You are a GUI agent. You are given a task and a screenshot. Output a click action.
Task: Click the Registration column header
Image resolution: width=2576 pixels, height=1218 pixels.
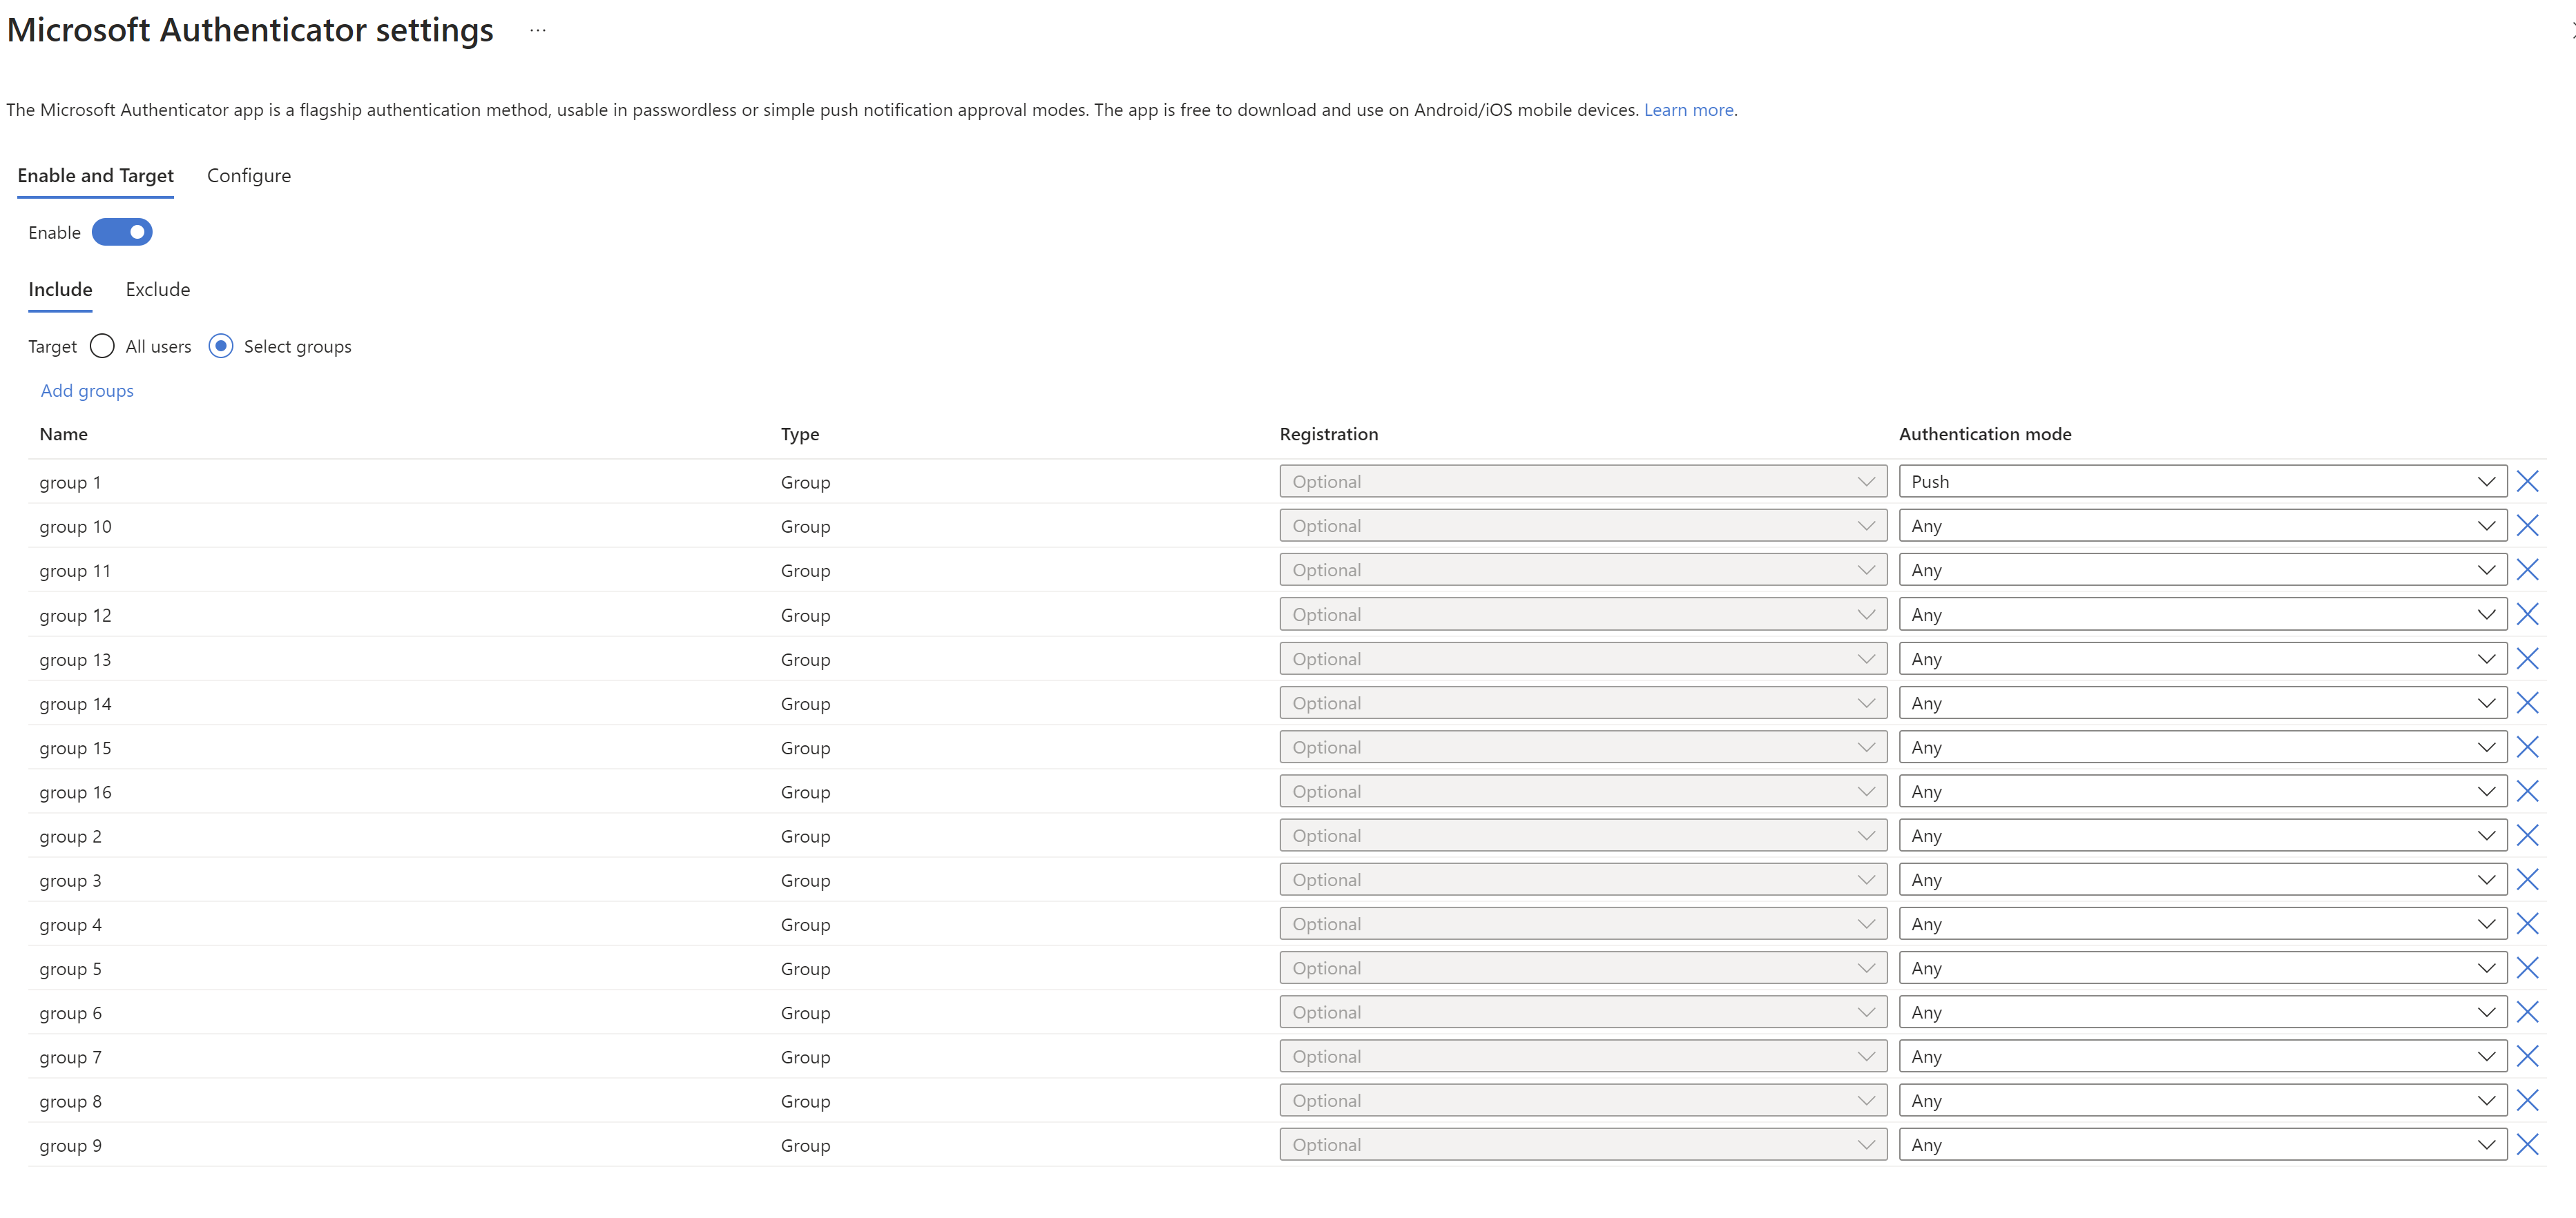[x=1329, y=435]
